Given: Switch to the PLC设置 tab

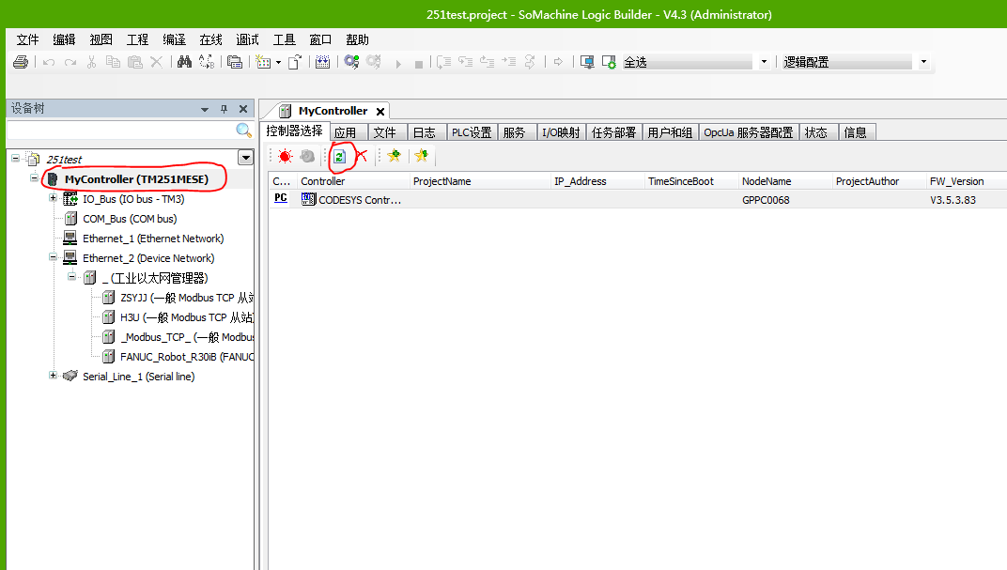Looking at the screenshot, I should pyautogui.click(x=472, y=132).
